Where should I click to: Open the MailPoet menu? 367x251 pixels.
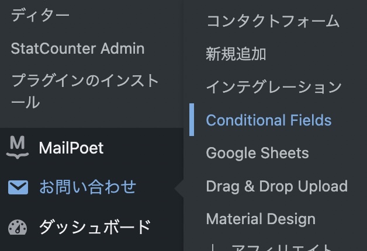[71, 148]
